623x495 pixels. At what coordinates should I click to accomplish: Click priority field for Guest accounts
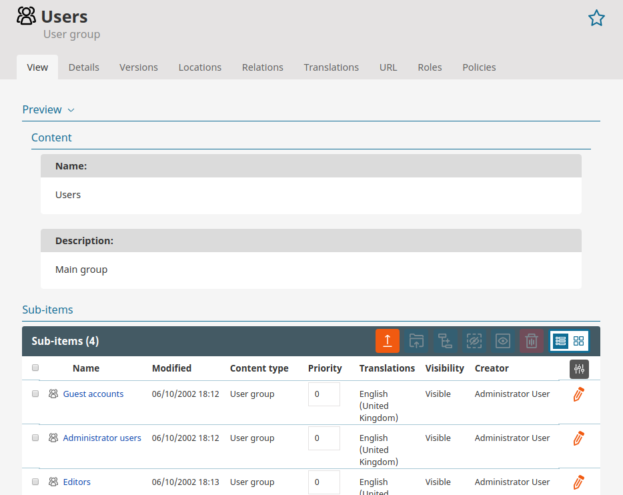pyautogui.click(x=324, y=394)
